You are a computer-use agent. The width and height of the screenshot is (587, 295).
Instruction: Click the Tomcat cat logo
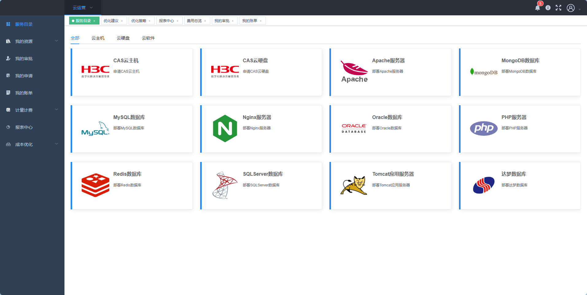pos(354,185)
